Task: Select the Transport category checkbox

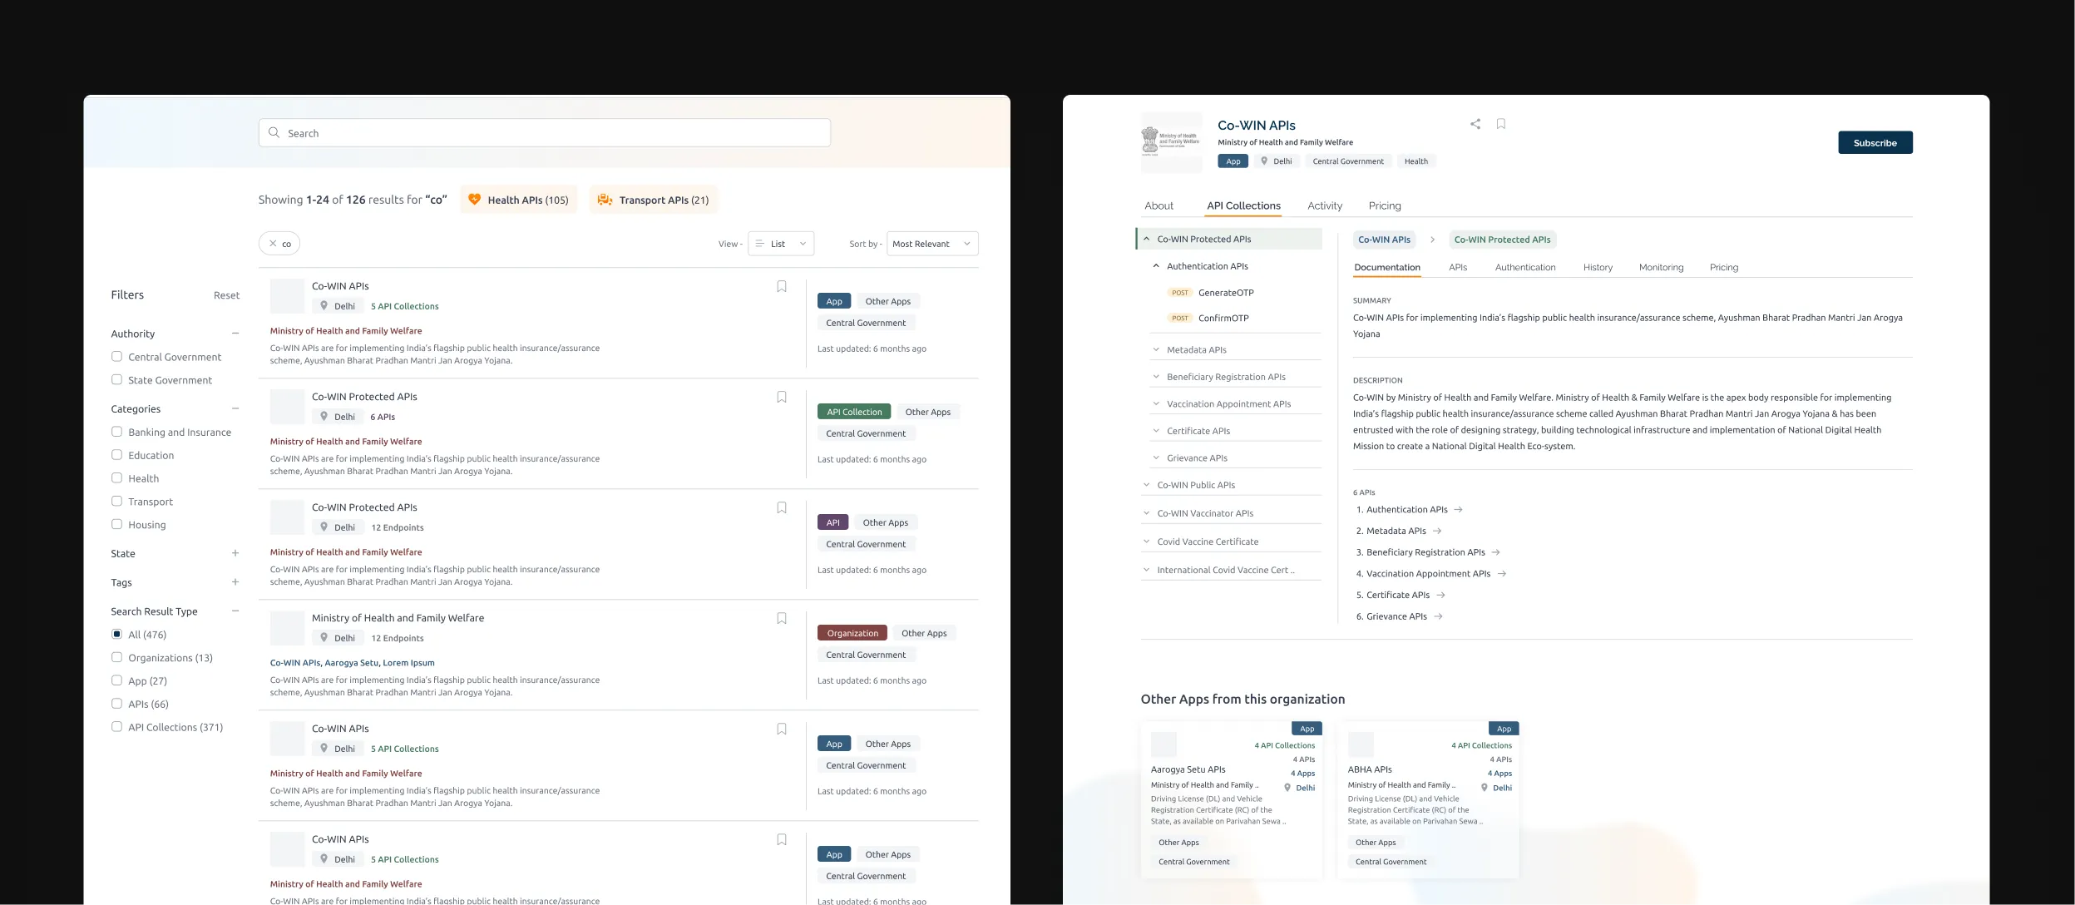Action: (116, 502)
